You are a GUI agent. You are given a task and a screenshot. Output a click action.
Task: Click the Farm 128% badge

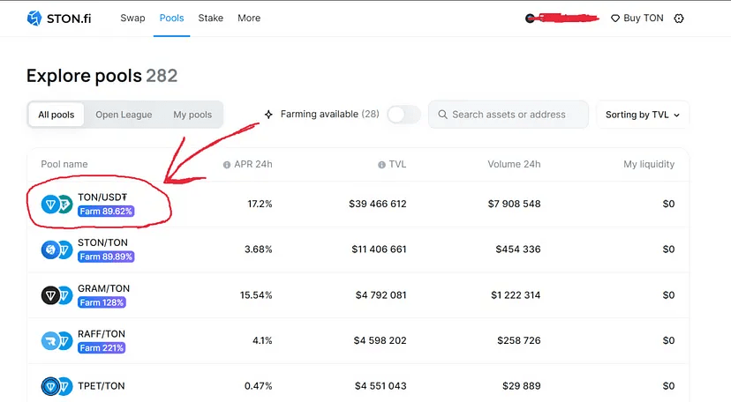102,302
